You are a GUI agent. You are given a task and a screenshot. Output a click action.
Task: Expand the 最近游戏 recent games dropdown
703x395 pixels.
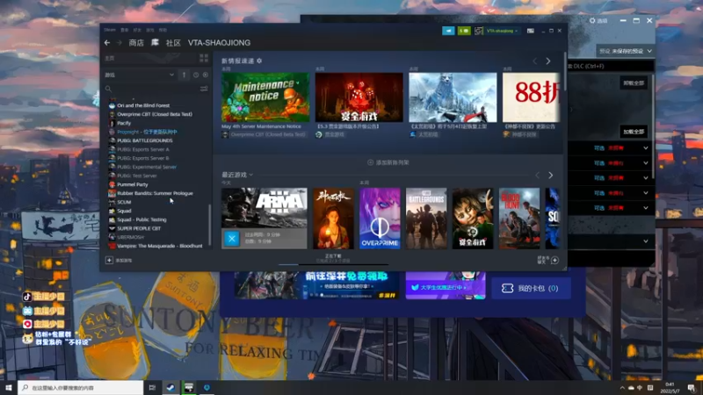pos(251,175)
